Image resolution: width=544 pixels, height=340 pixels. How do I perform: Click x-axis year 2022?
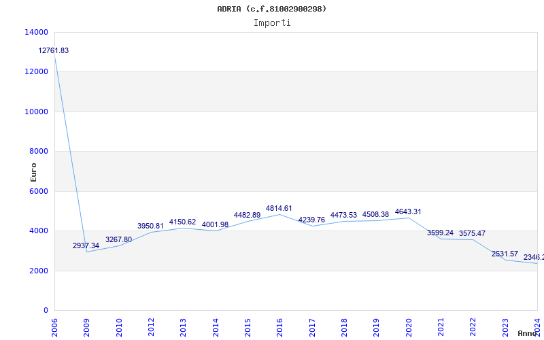pos(473,328)
